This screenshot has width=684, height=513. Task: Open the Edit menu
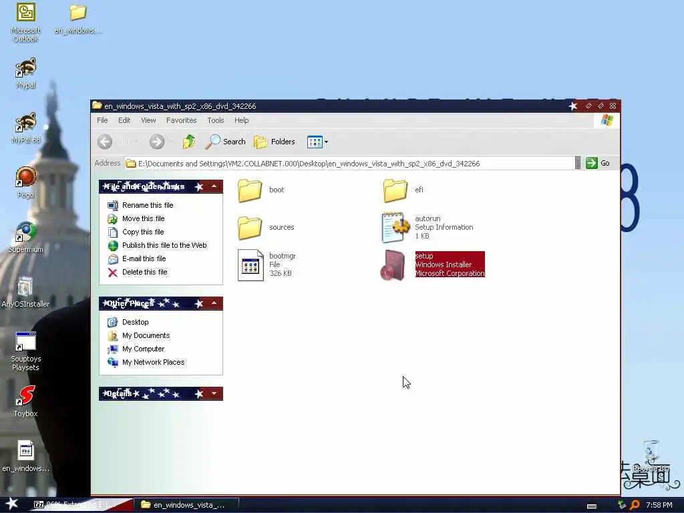pos(124,120)
